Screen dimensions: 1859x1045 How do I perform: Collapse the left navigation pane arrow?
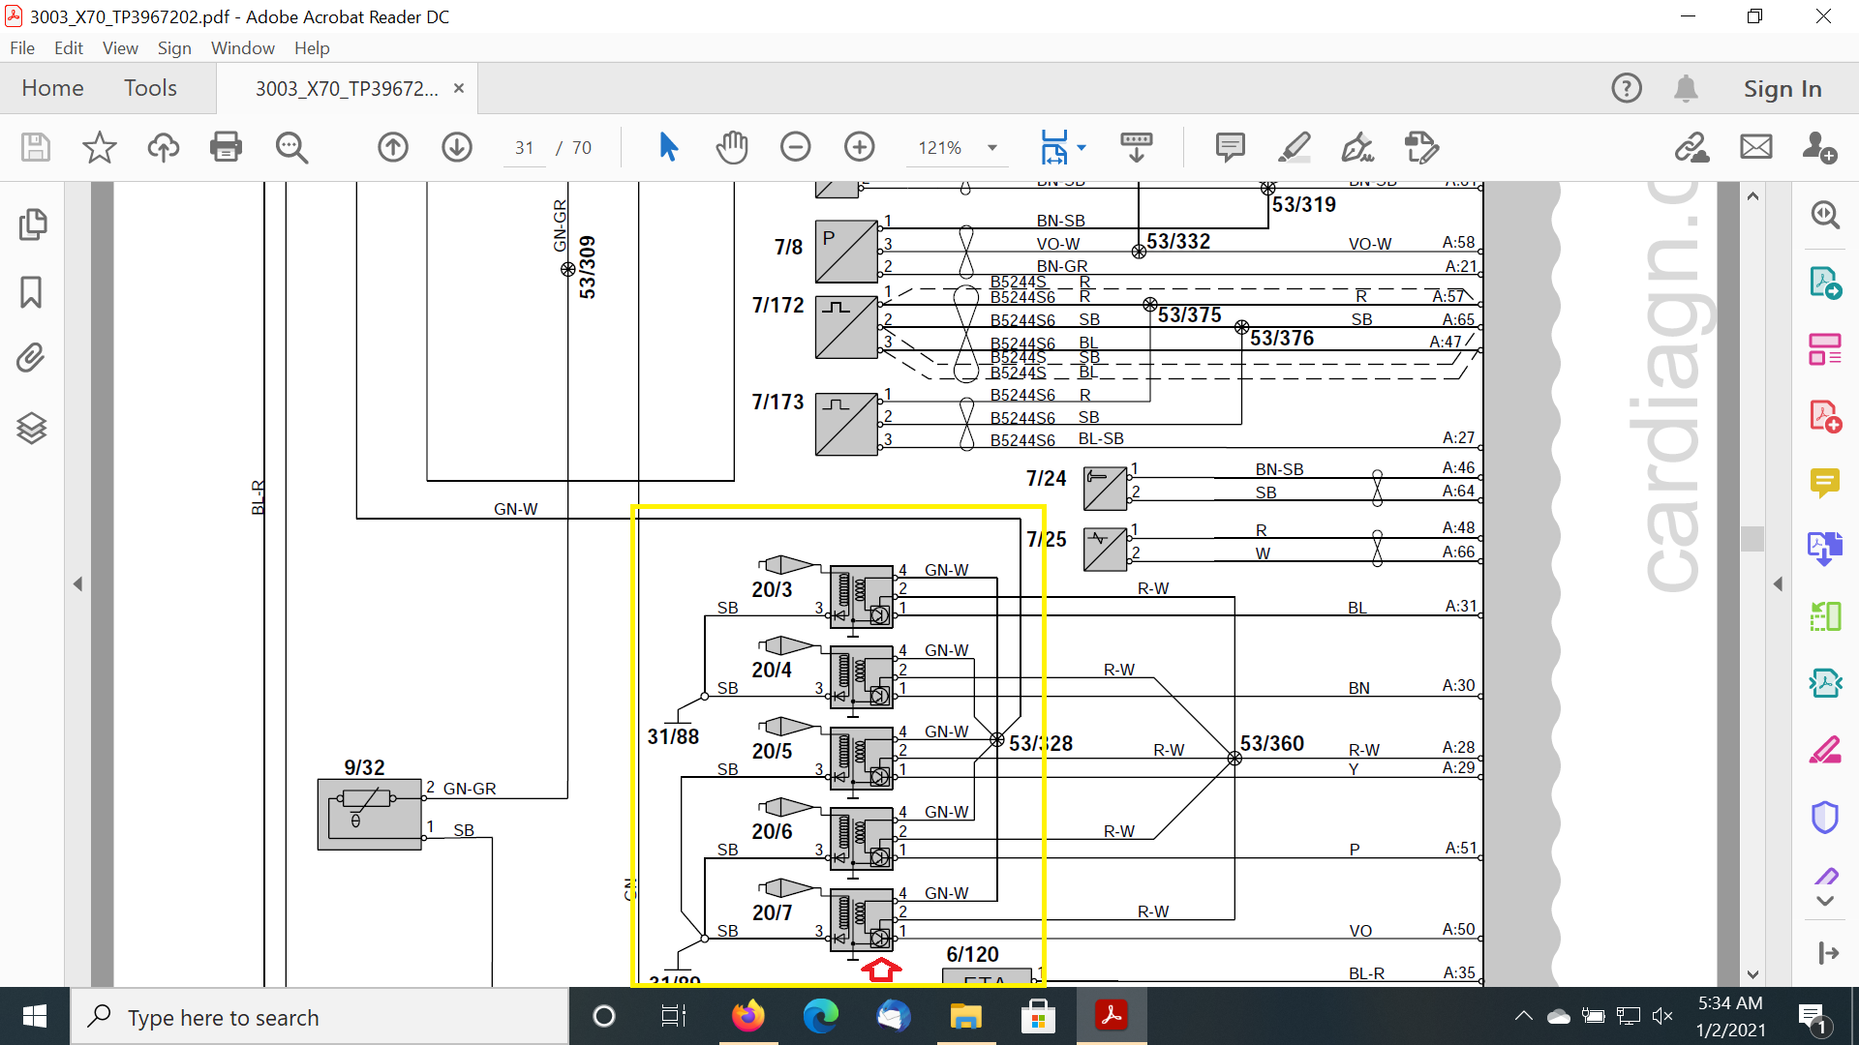point(77,583)
